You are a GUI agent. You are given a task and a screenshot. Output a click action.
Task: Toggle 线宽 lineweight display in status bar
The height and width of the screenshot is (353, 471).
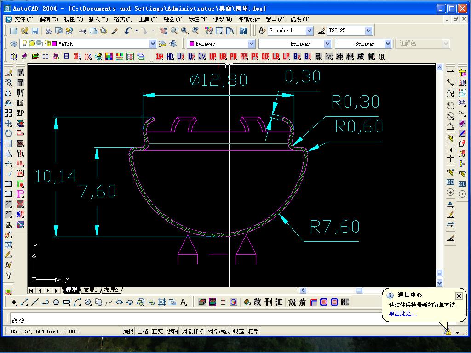[239, 331]
